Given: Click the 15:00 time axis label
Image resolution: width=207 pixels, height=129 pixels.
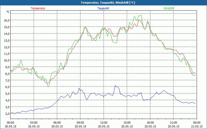Looking at the screenshot, I should point(127,123).
